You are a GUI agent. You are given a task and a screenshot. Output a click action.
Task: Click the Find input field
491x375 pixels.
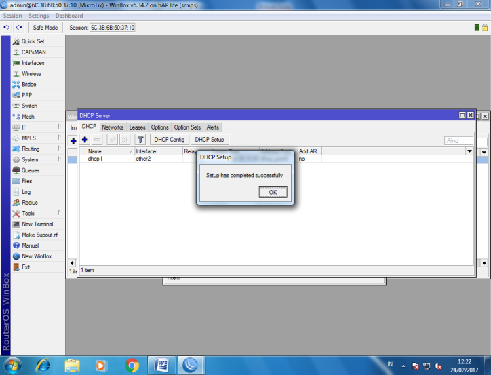coord(458,141)
